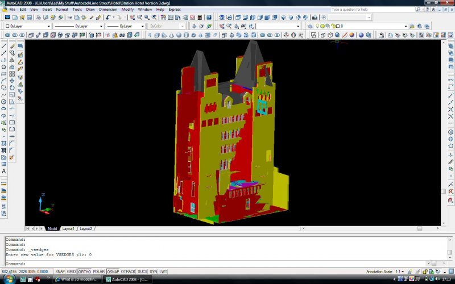Click AutoCAD 2008 taskbar button
Screen dimensions: 455x284
click(128, 279)
